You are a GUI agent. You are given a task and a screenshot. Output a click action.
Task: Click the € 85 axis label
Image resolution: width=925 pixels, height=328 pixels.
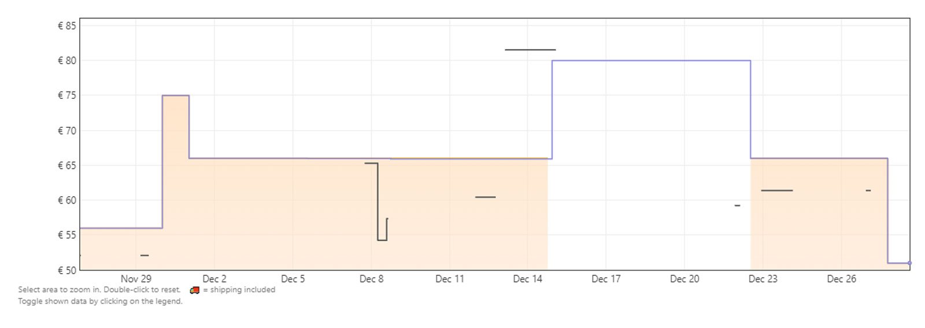point(66,25)
